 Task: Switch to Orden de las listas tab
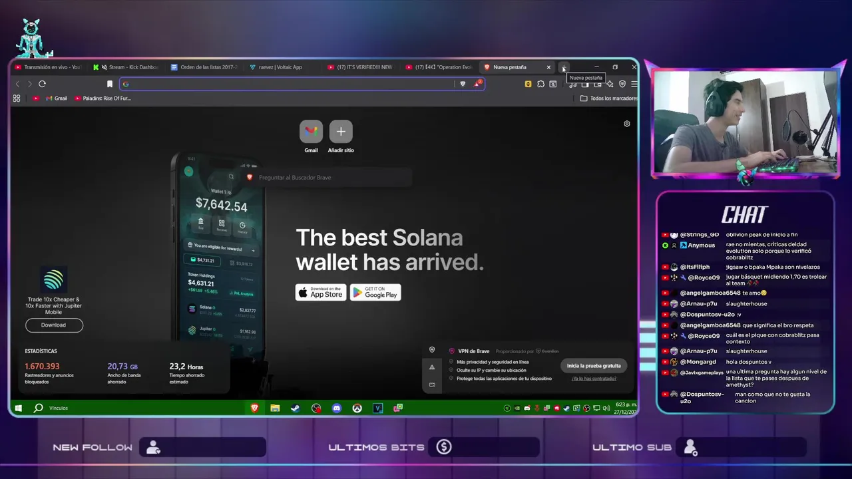coord(204,67)
